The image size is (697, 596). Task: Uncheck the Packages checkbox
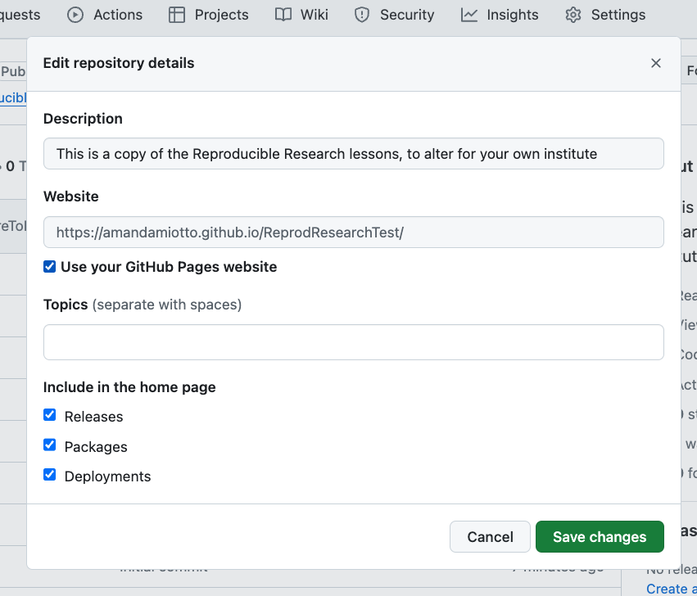(x=50, y=445)
